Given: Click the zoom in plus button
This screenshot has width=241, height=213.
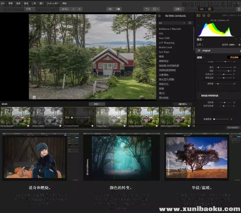Looking at the screenshot, I should [80, 9].
